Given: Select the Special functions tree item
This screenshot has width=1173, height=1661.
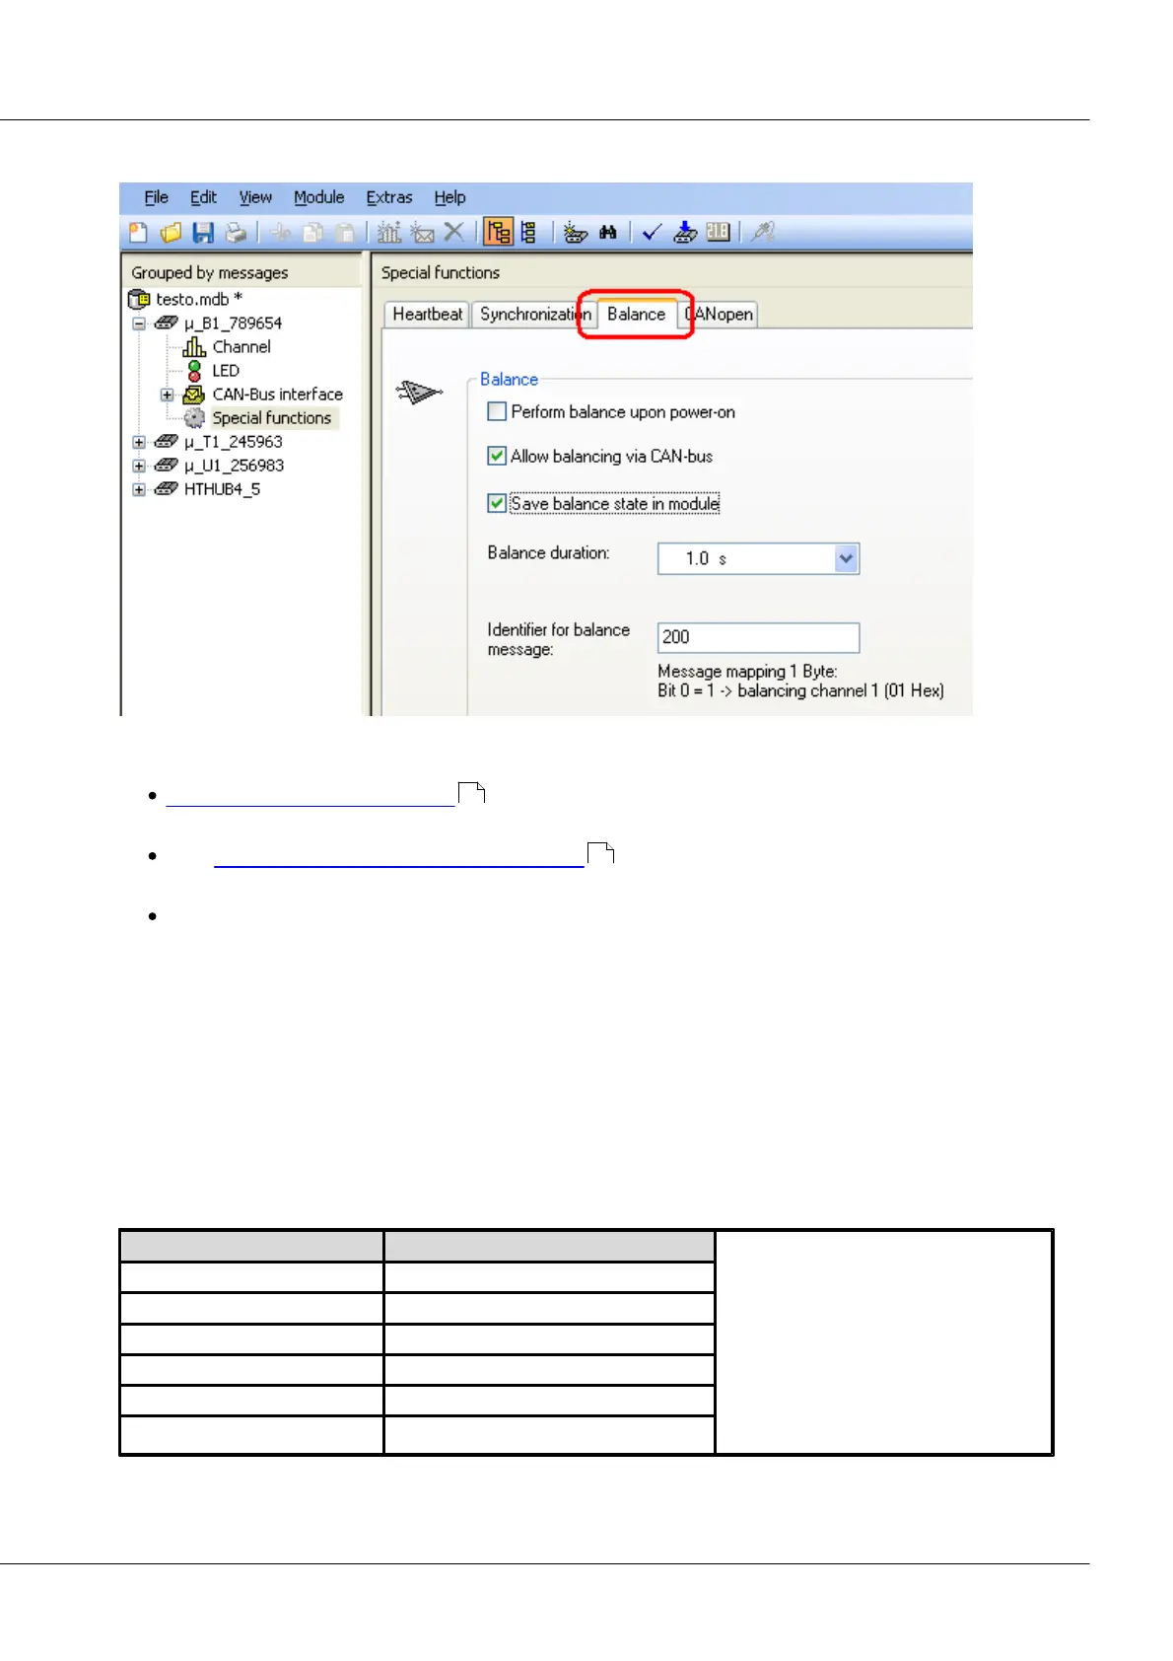Looking at the screenshot, I should pyautogui.click(x=272, y=418).
